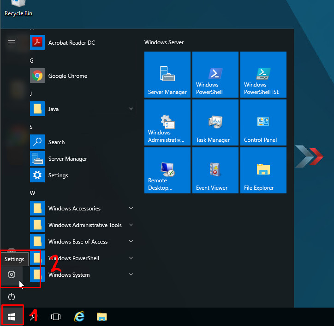
Task: Expand the Windows Accessories chevron
Action: pos(131,208)
